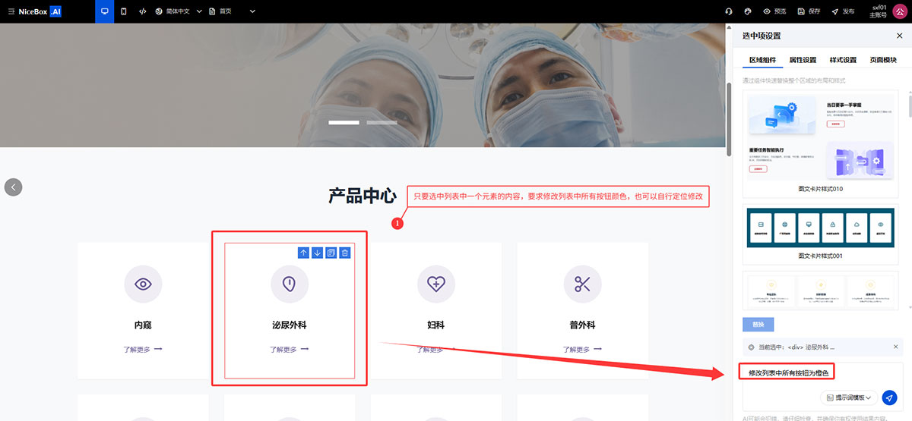Switch to mobile device preview
The height and width of the screenshot is (421, 912).
click(124, 11)
